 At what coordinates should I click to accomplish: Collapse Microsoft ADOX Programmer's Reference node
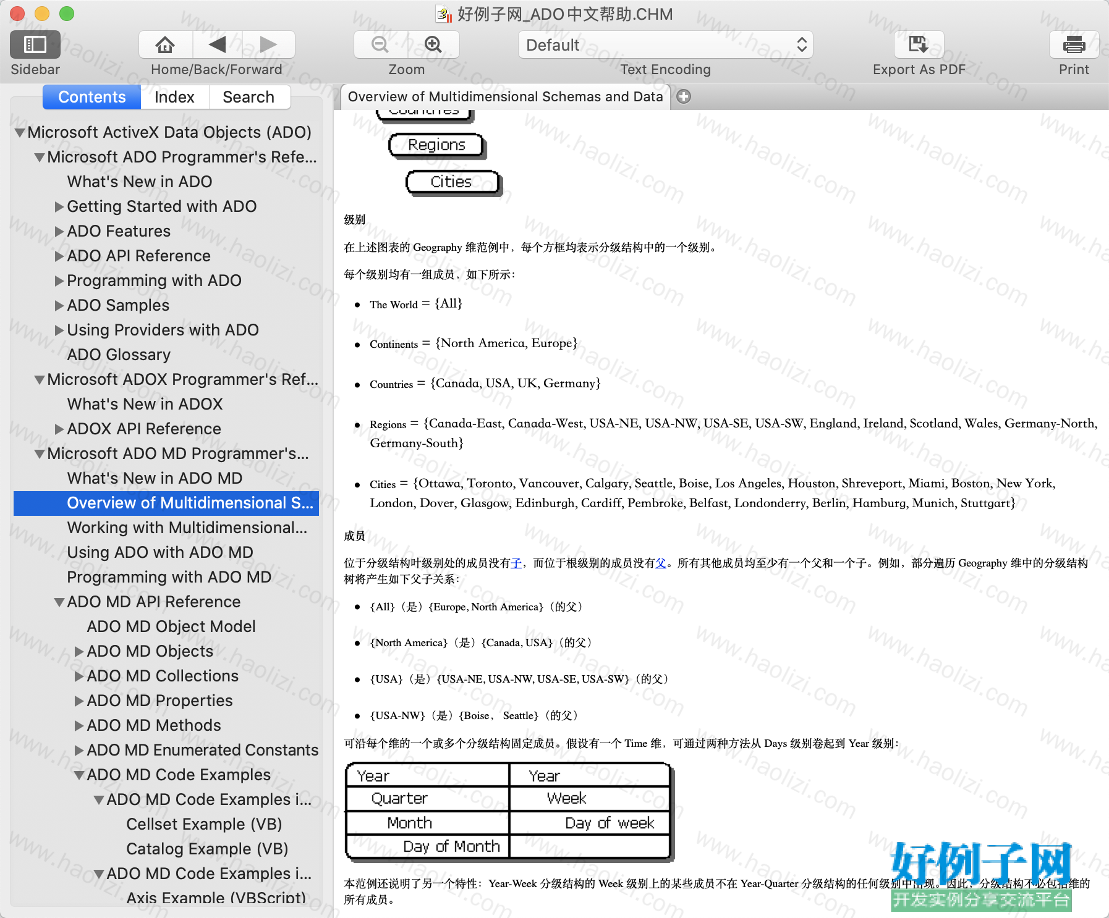[x=40, y=379]
